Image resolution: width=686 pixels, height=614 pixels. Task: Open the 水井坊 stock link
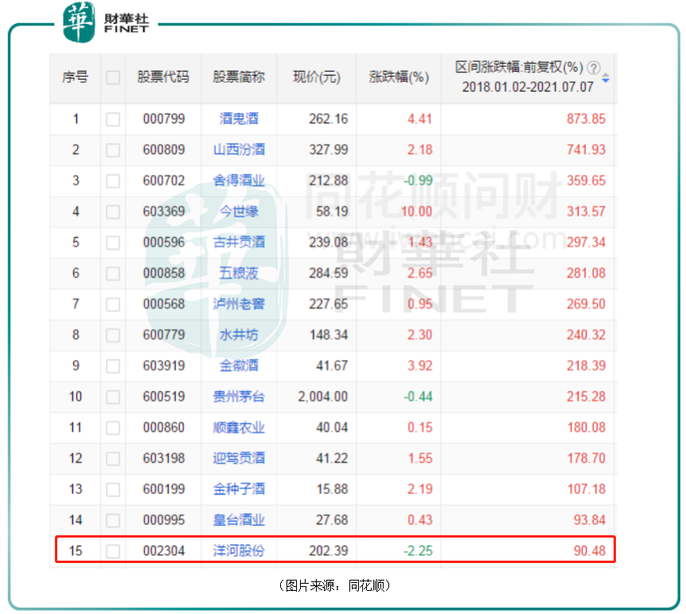239,335
